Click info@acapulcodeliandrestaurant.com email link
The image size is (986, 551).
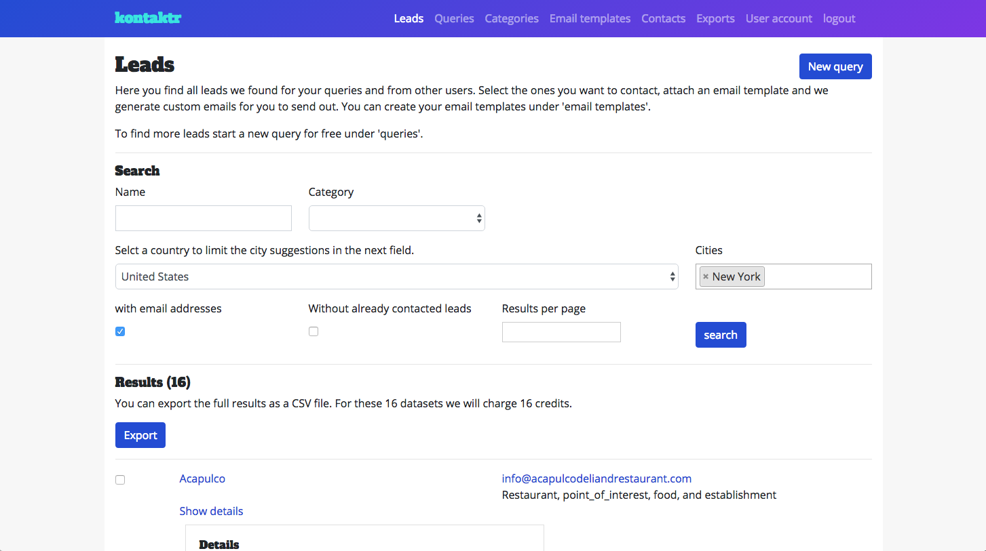click(596, 478)
